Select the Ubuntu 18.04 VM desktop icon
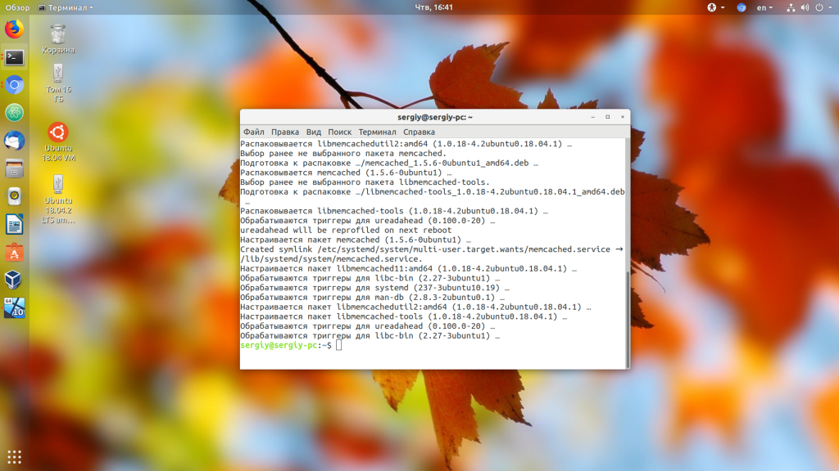The image size is (839, 471). tap(58, 142)
